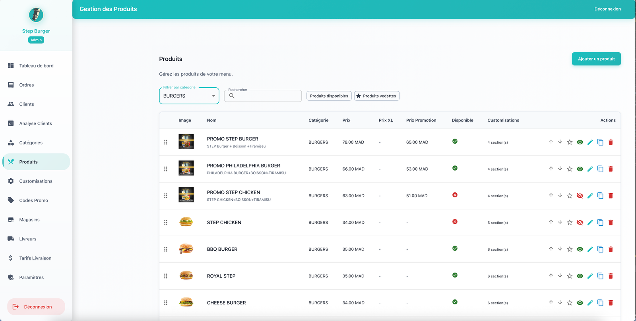Navigate to Livreurs page
Screen dimensions: 636x321
coord(36,239)
